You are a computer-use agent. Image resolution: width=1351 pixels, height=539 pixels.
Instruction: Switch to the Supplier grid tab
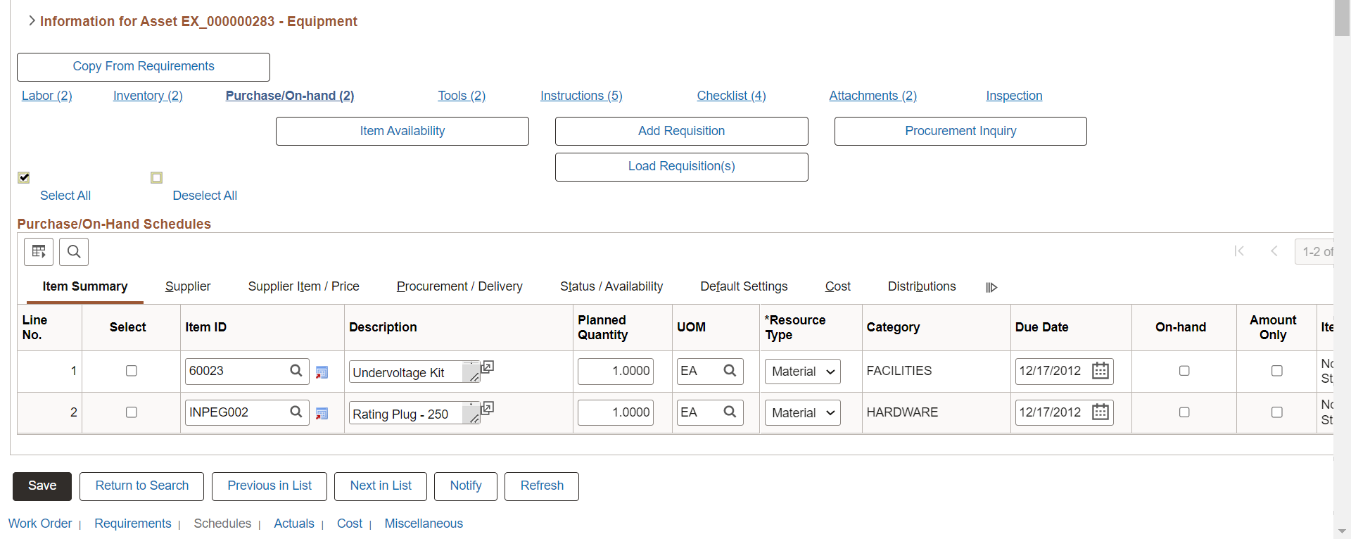188,286
